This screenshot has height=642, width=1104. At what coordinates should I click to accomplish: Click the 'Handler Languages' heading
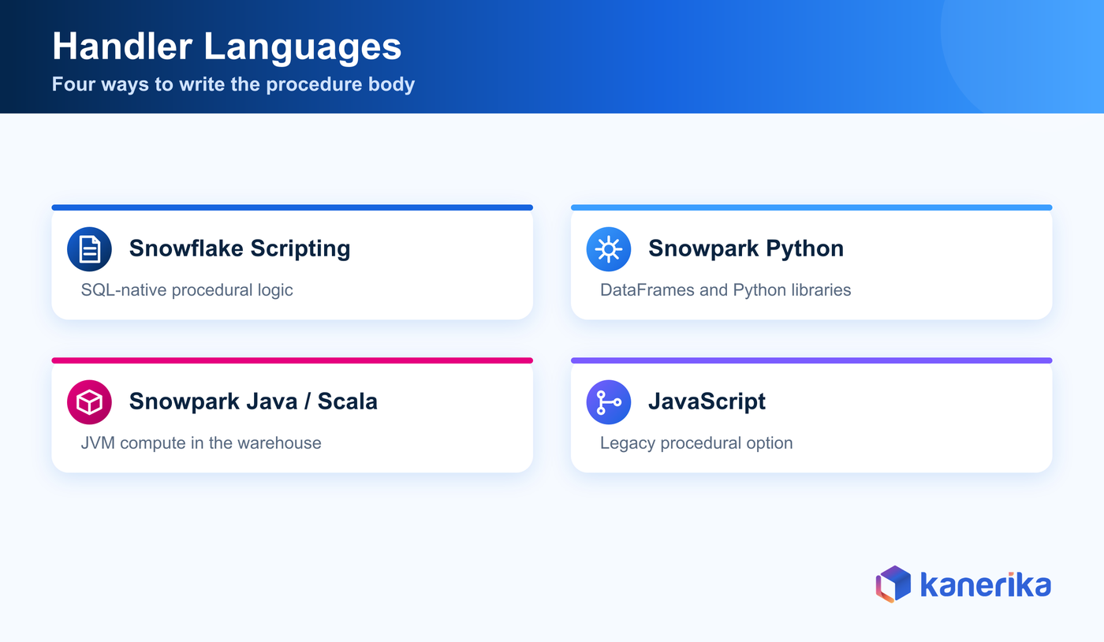click(227, 47)
